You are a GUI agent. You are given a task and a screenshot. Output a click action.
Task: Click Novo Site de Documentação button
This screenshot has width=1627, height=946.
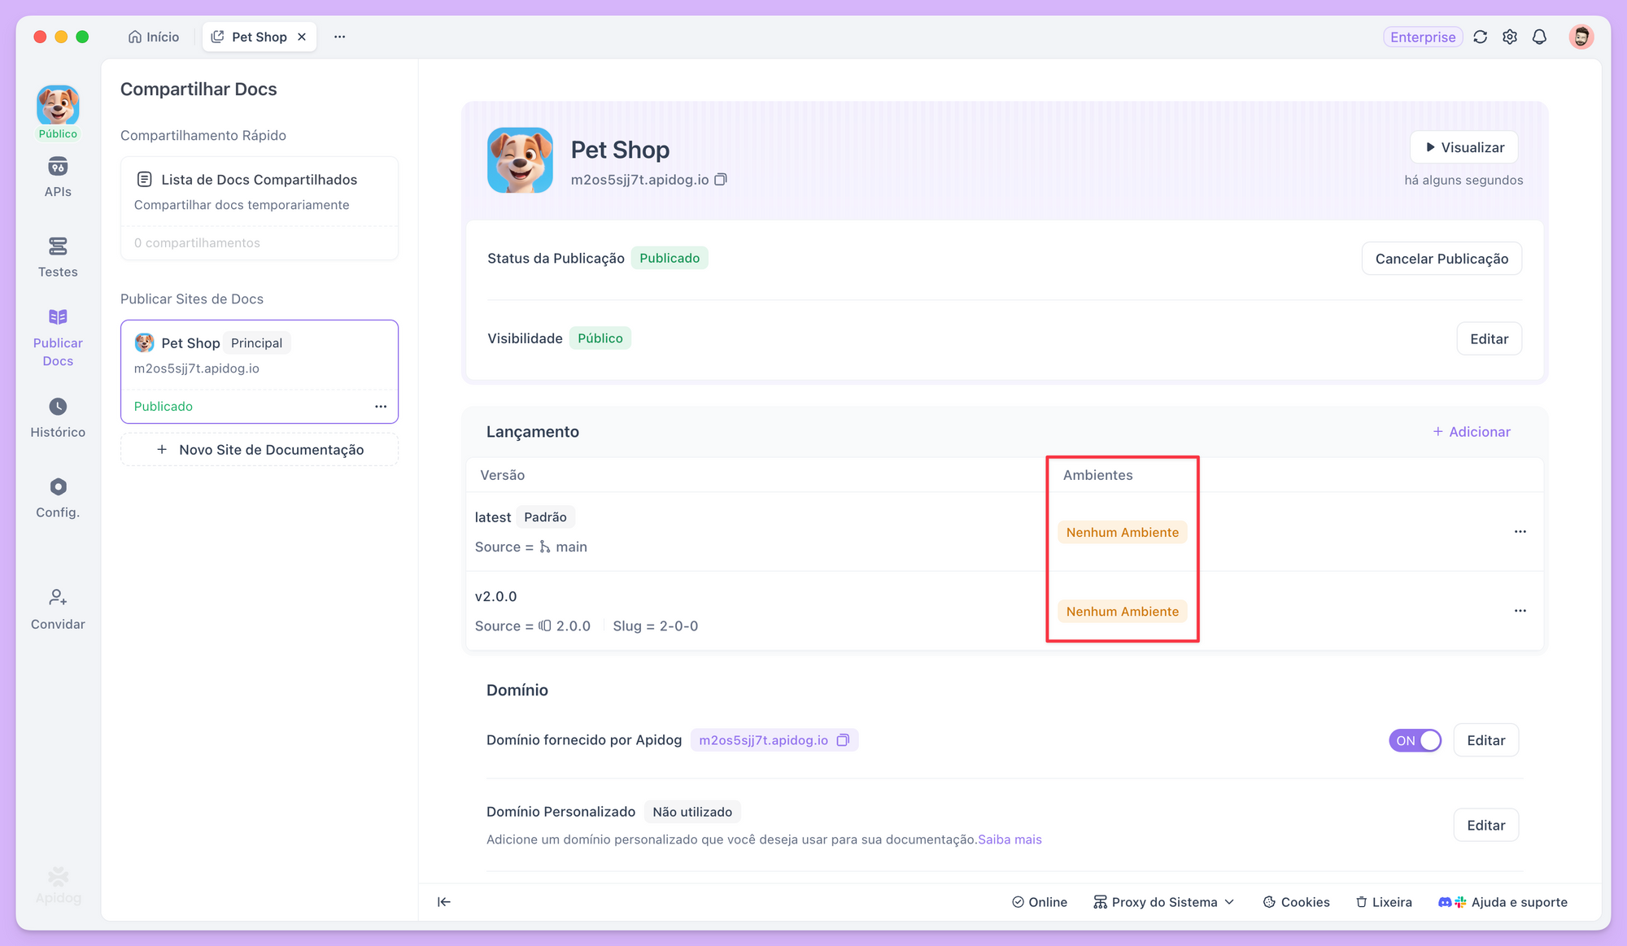(260, 450)
